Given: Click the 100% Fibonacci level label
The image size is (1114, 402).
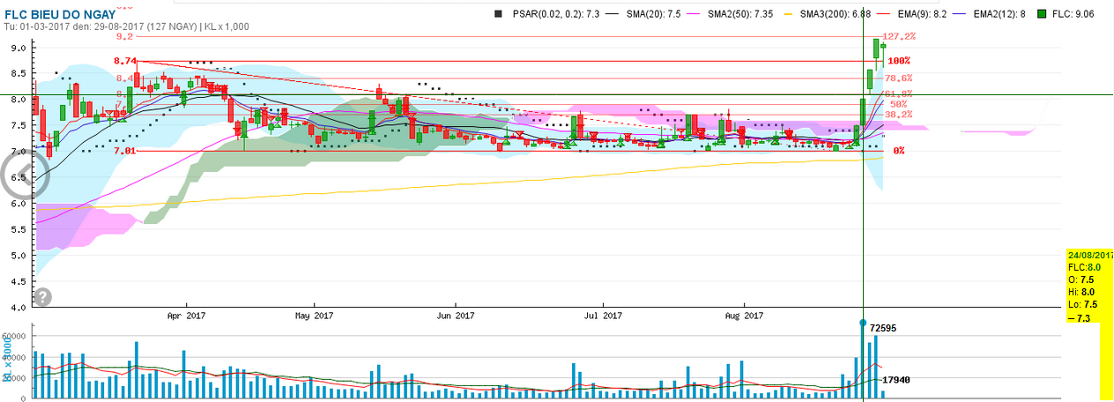Looking at the screenshot, I should coord(899,61).
